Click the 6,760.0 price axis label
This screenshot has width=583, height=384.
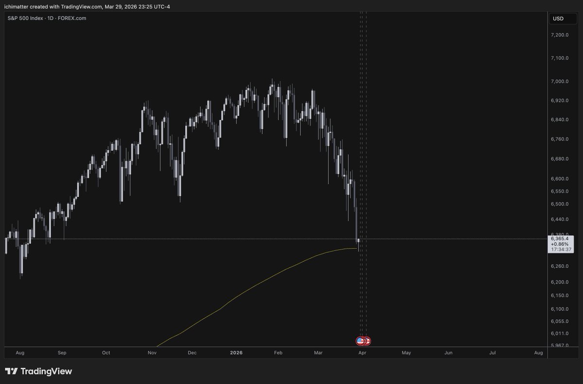[x=560, y=139]
